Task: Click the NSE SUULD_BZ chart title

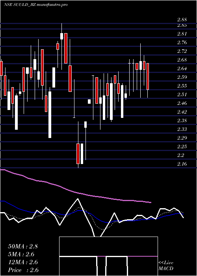Action: (36, 5)
